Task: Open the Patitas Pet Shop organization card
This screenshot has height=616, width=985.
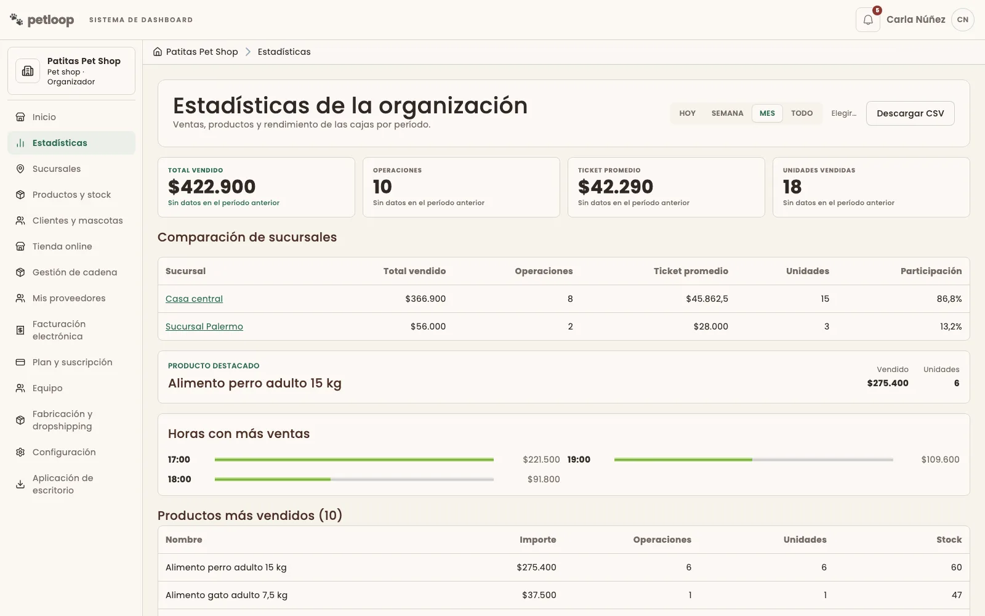Action: (x=71, y=71)
